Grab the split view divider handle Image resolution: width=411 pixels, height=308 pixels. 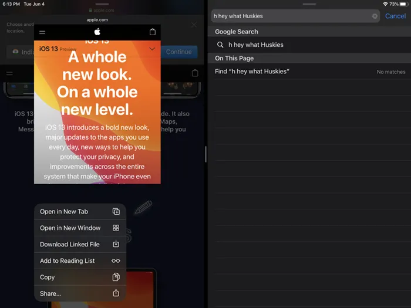206,154
